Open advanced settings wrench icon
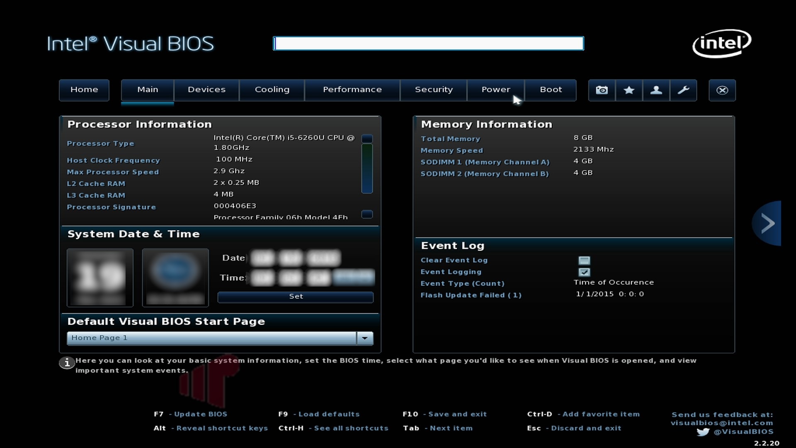This screenshot has height=448, width=796. click(683, 90)
